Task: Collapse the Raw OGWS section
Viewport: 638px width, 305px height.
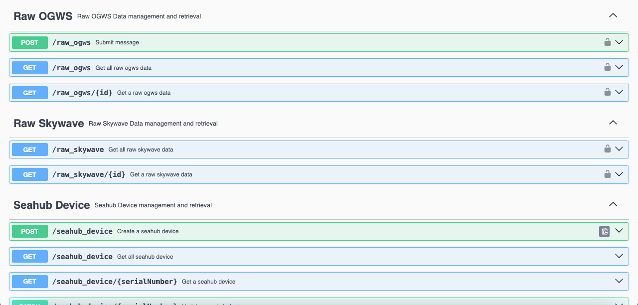Action: (x=613, y=15)
